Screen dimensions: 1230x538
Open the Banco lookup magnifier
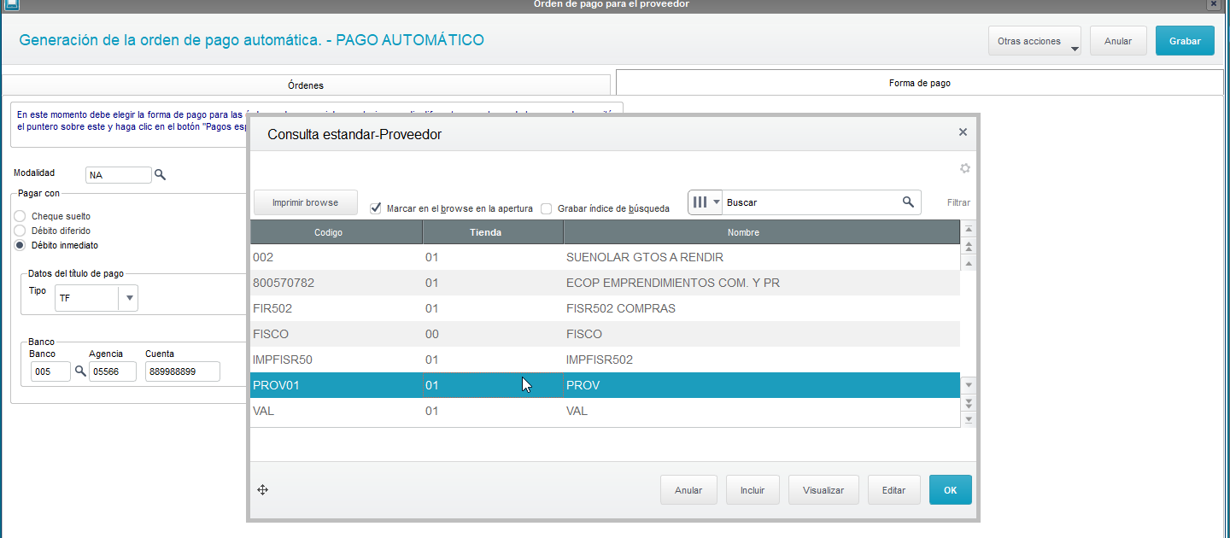(80, 371)
